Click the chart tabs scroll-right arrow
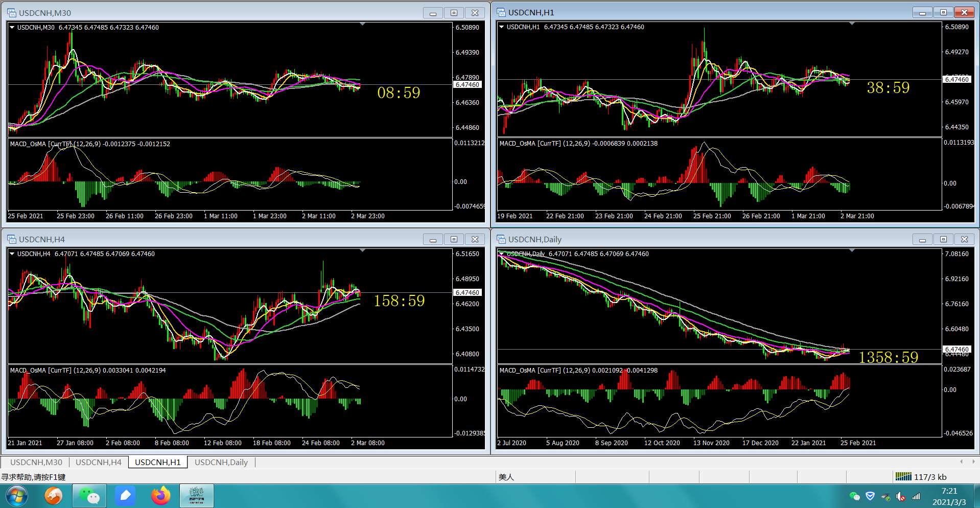This screenshot has width=980, height=508. [973, 462]
